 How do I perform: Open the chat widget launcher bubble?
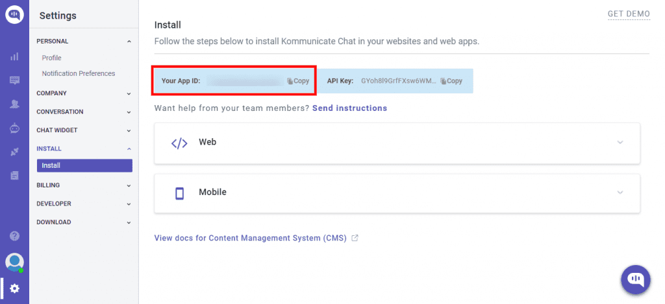(635, 280)
